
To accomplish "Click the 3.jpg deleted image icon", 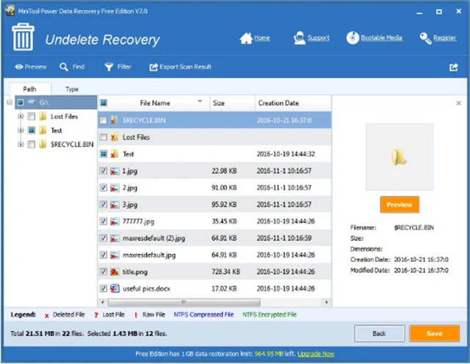I will (115, 205).
